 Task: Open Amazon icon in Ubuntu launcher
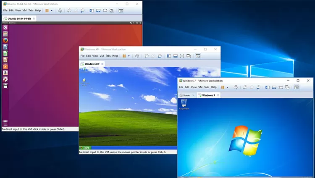[x=5, y=73]
